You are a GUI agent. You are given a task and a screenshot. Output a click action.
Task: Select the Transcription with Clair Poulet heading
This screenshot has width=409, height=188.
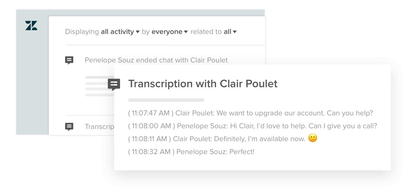(203, 84)
